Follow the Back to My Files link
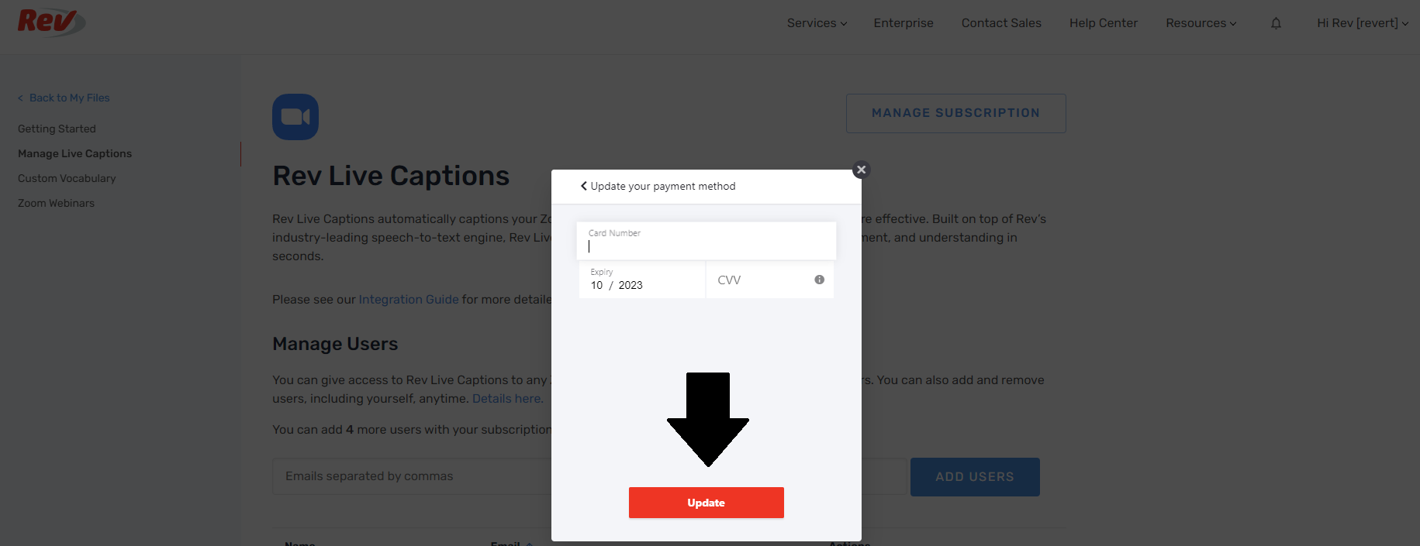Screen dimensions: 1420x546 (64, 98)
